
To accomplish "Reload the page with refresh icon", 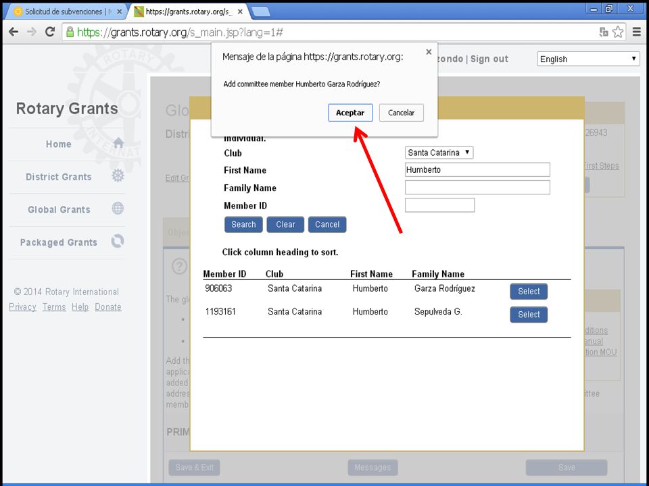I will (x=50, y=32).
